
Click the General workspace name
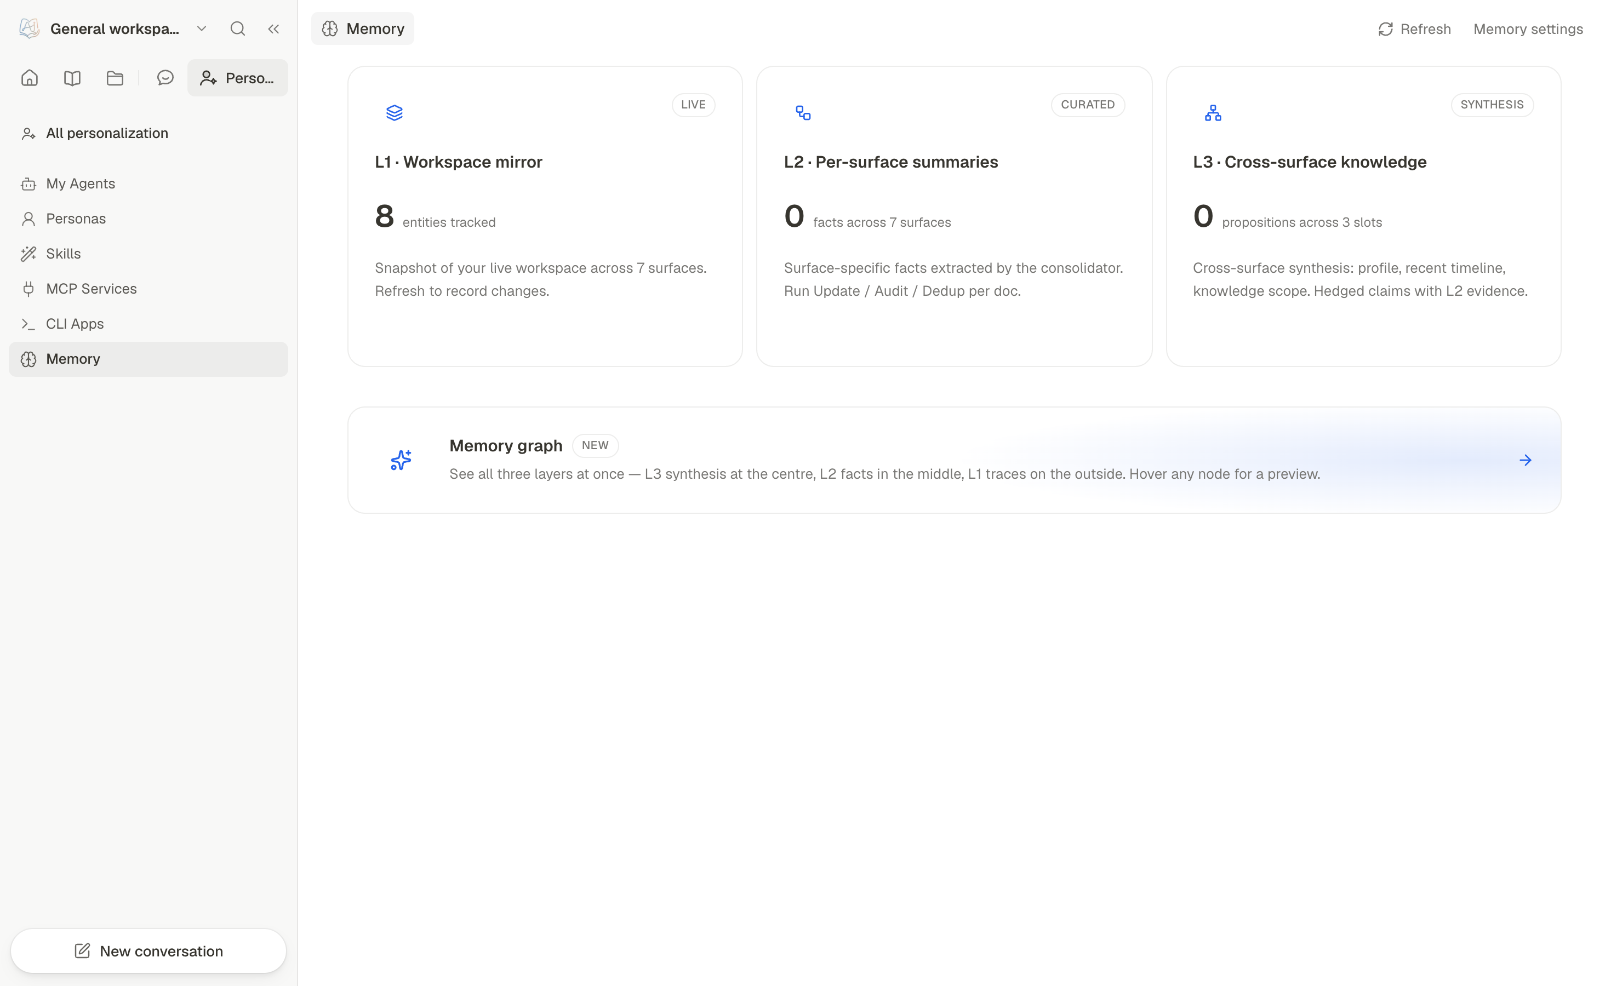(115, 28)
